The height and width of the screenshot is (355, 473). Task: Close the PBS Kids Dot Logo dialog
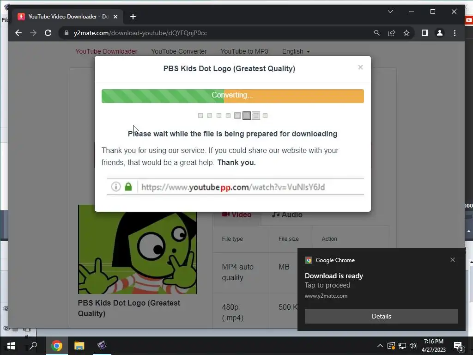click(360, 67)
